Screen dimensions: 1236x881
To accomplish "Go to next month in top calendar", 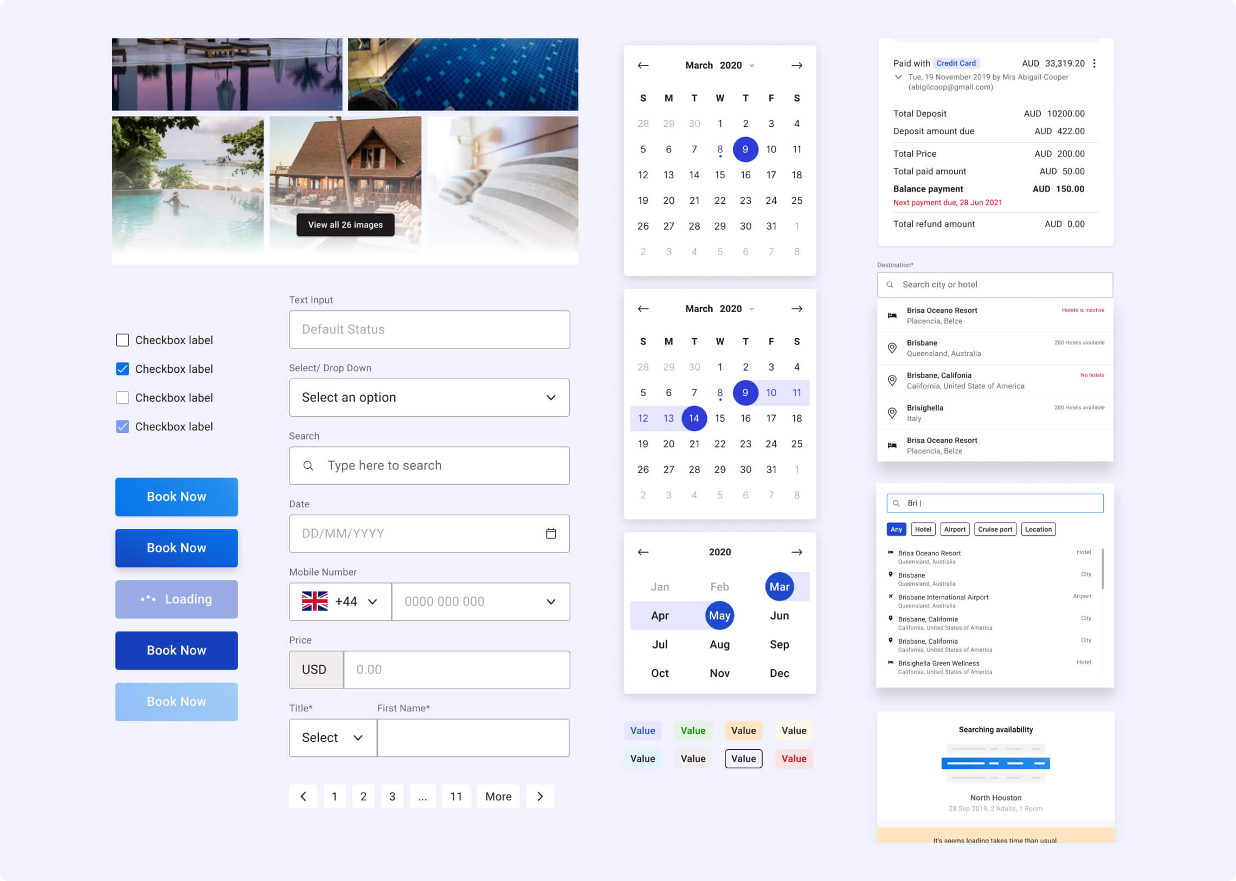I will coord(796,66).
